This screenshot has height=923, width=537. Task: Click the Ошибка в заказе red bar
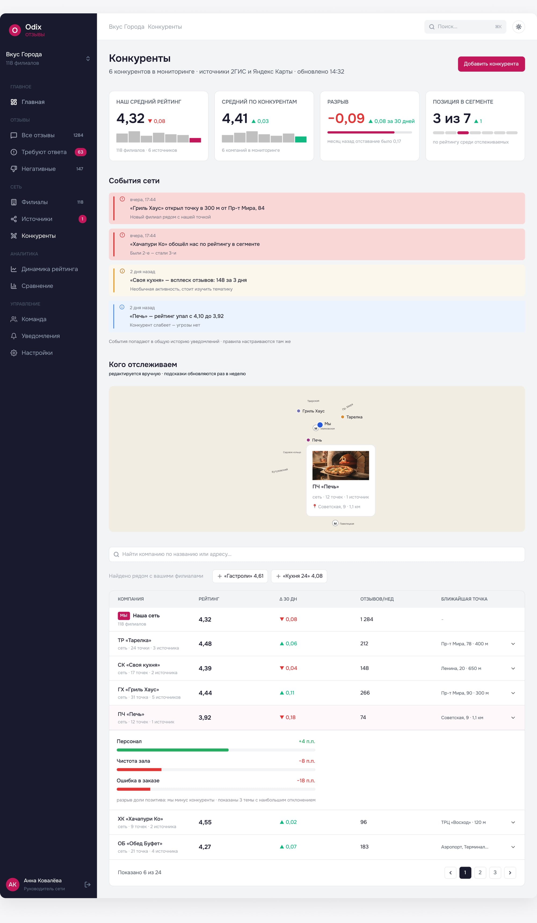(133, 789)
